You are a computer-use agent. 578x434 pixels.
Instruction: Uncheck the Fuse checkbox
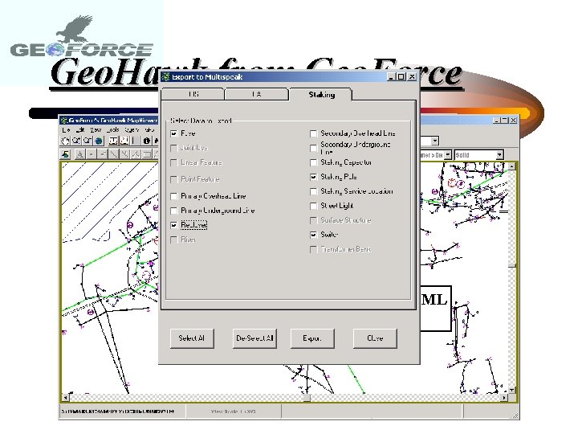point(174,133)
